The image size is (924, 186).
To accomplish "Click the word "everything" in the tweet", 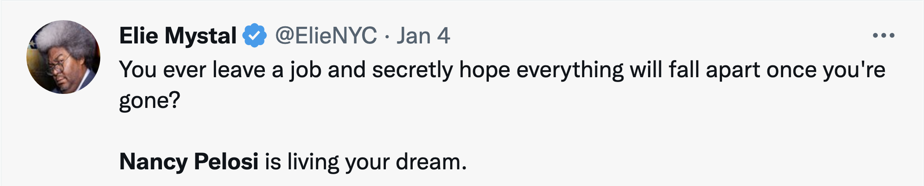I will pyautogui.click(x=570, y=70).
